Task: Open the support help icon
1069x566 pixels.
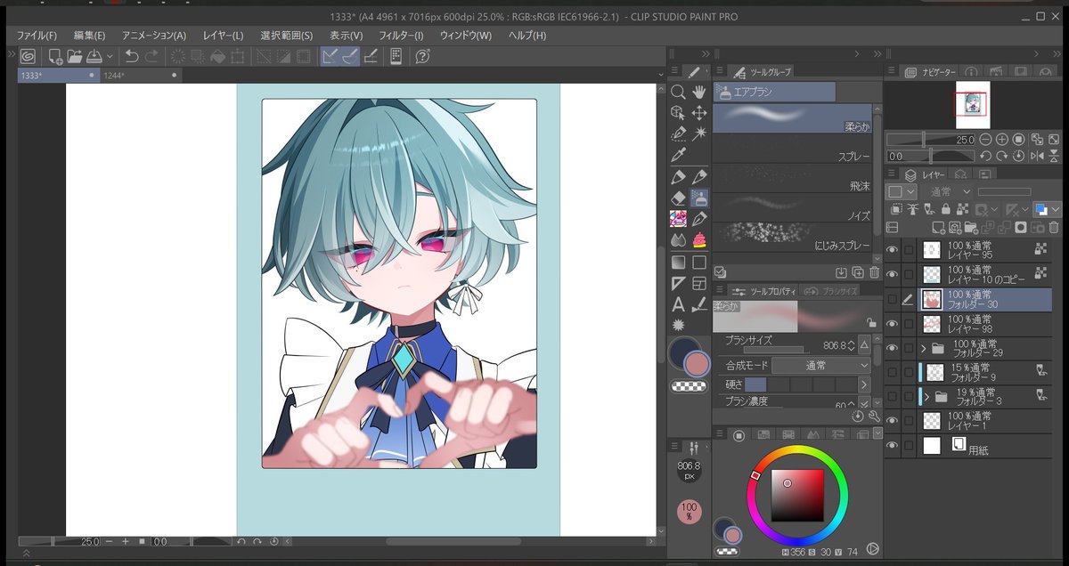Action: click(x=423, y=56)
